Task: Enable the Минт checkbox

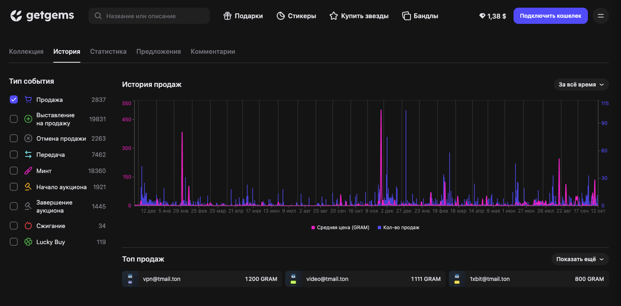Action: pos(14,171)
